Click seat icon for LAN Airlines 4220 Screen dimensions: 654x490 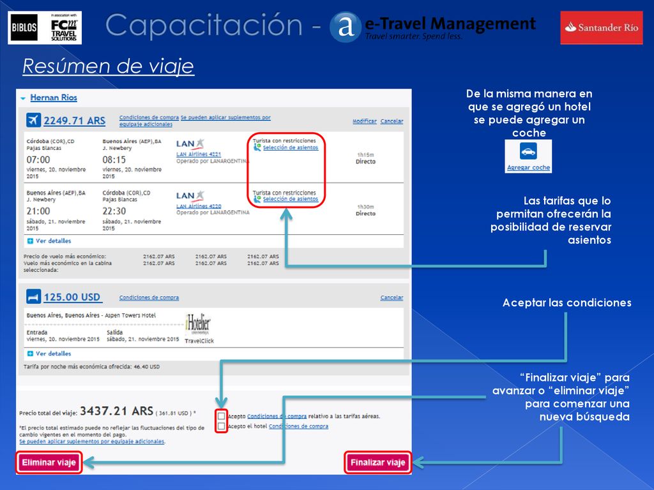coord(257,199)
